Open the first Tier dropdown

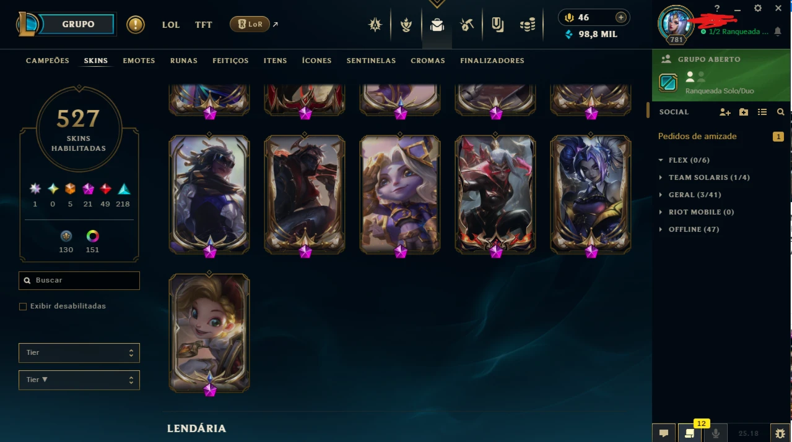79,353
